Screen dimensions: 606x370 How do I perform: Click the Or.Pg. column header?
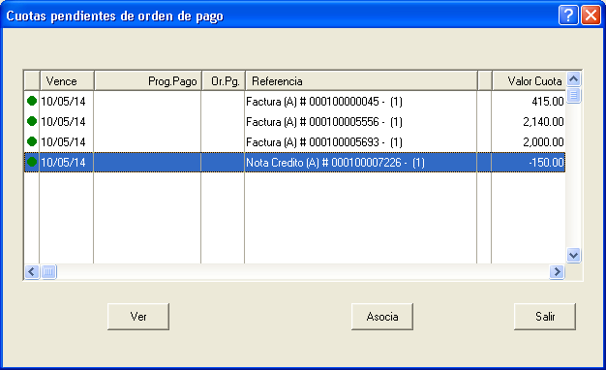224,81
